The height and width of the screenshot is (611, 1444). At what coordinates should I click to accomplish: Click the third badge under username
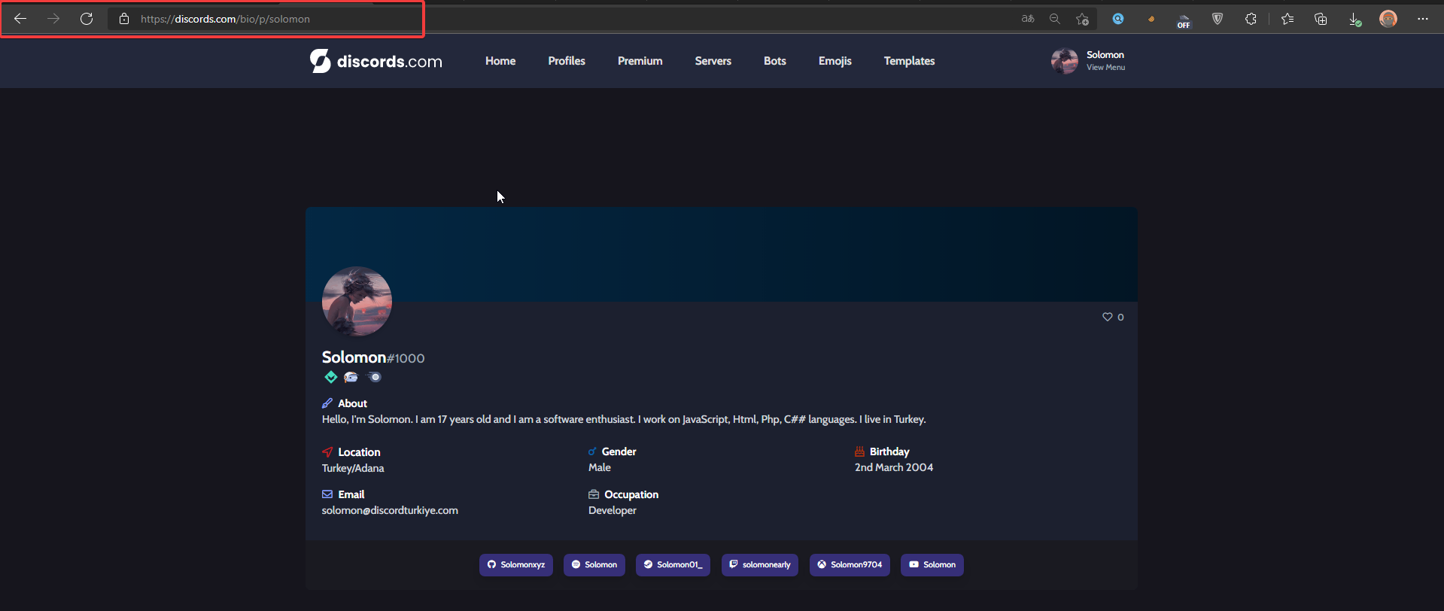pyautogui.click(x=374, y=377)
